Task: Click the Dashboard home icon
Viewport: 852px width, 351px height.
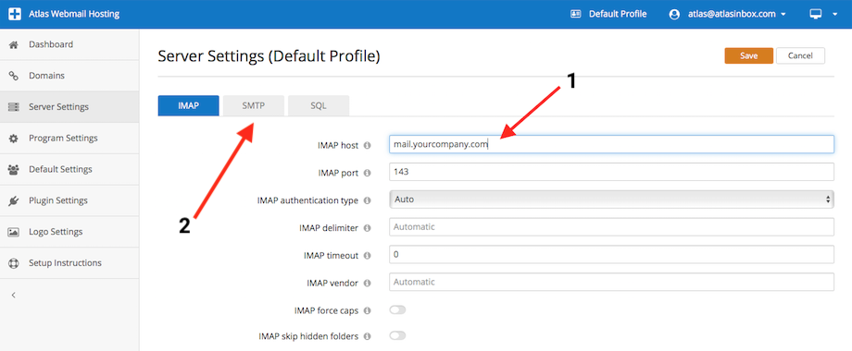Action: [x=14, y=44]
